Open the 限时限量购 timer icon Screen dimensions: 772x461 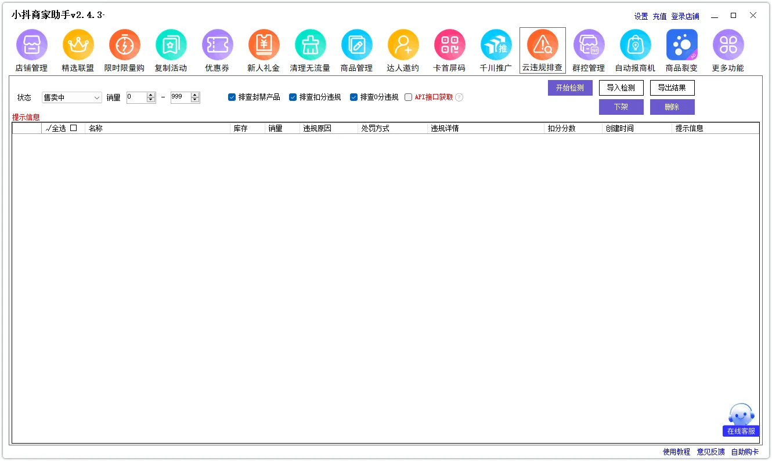[124, 45]
